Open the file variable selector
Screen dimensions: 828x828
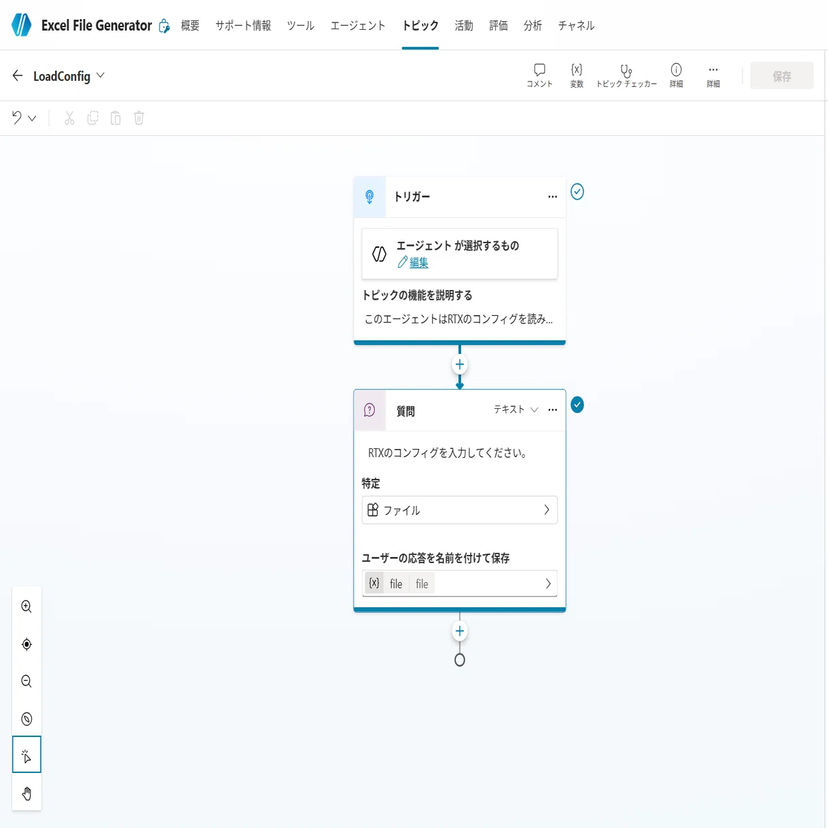(x=460, y=583)
